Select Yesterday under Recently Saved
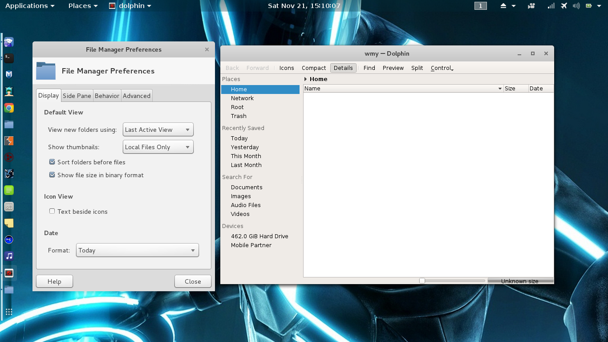This screenshot has width=608, height=342. (260, 147)
